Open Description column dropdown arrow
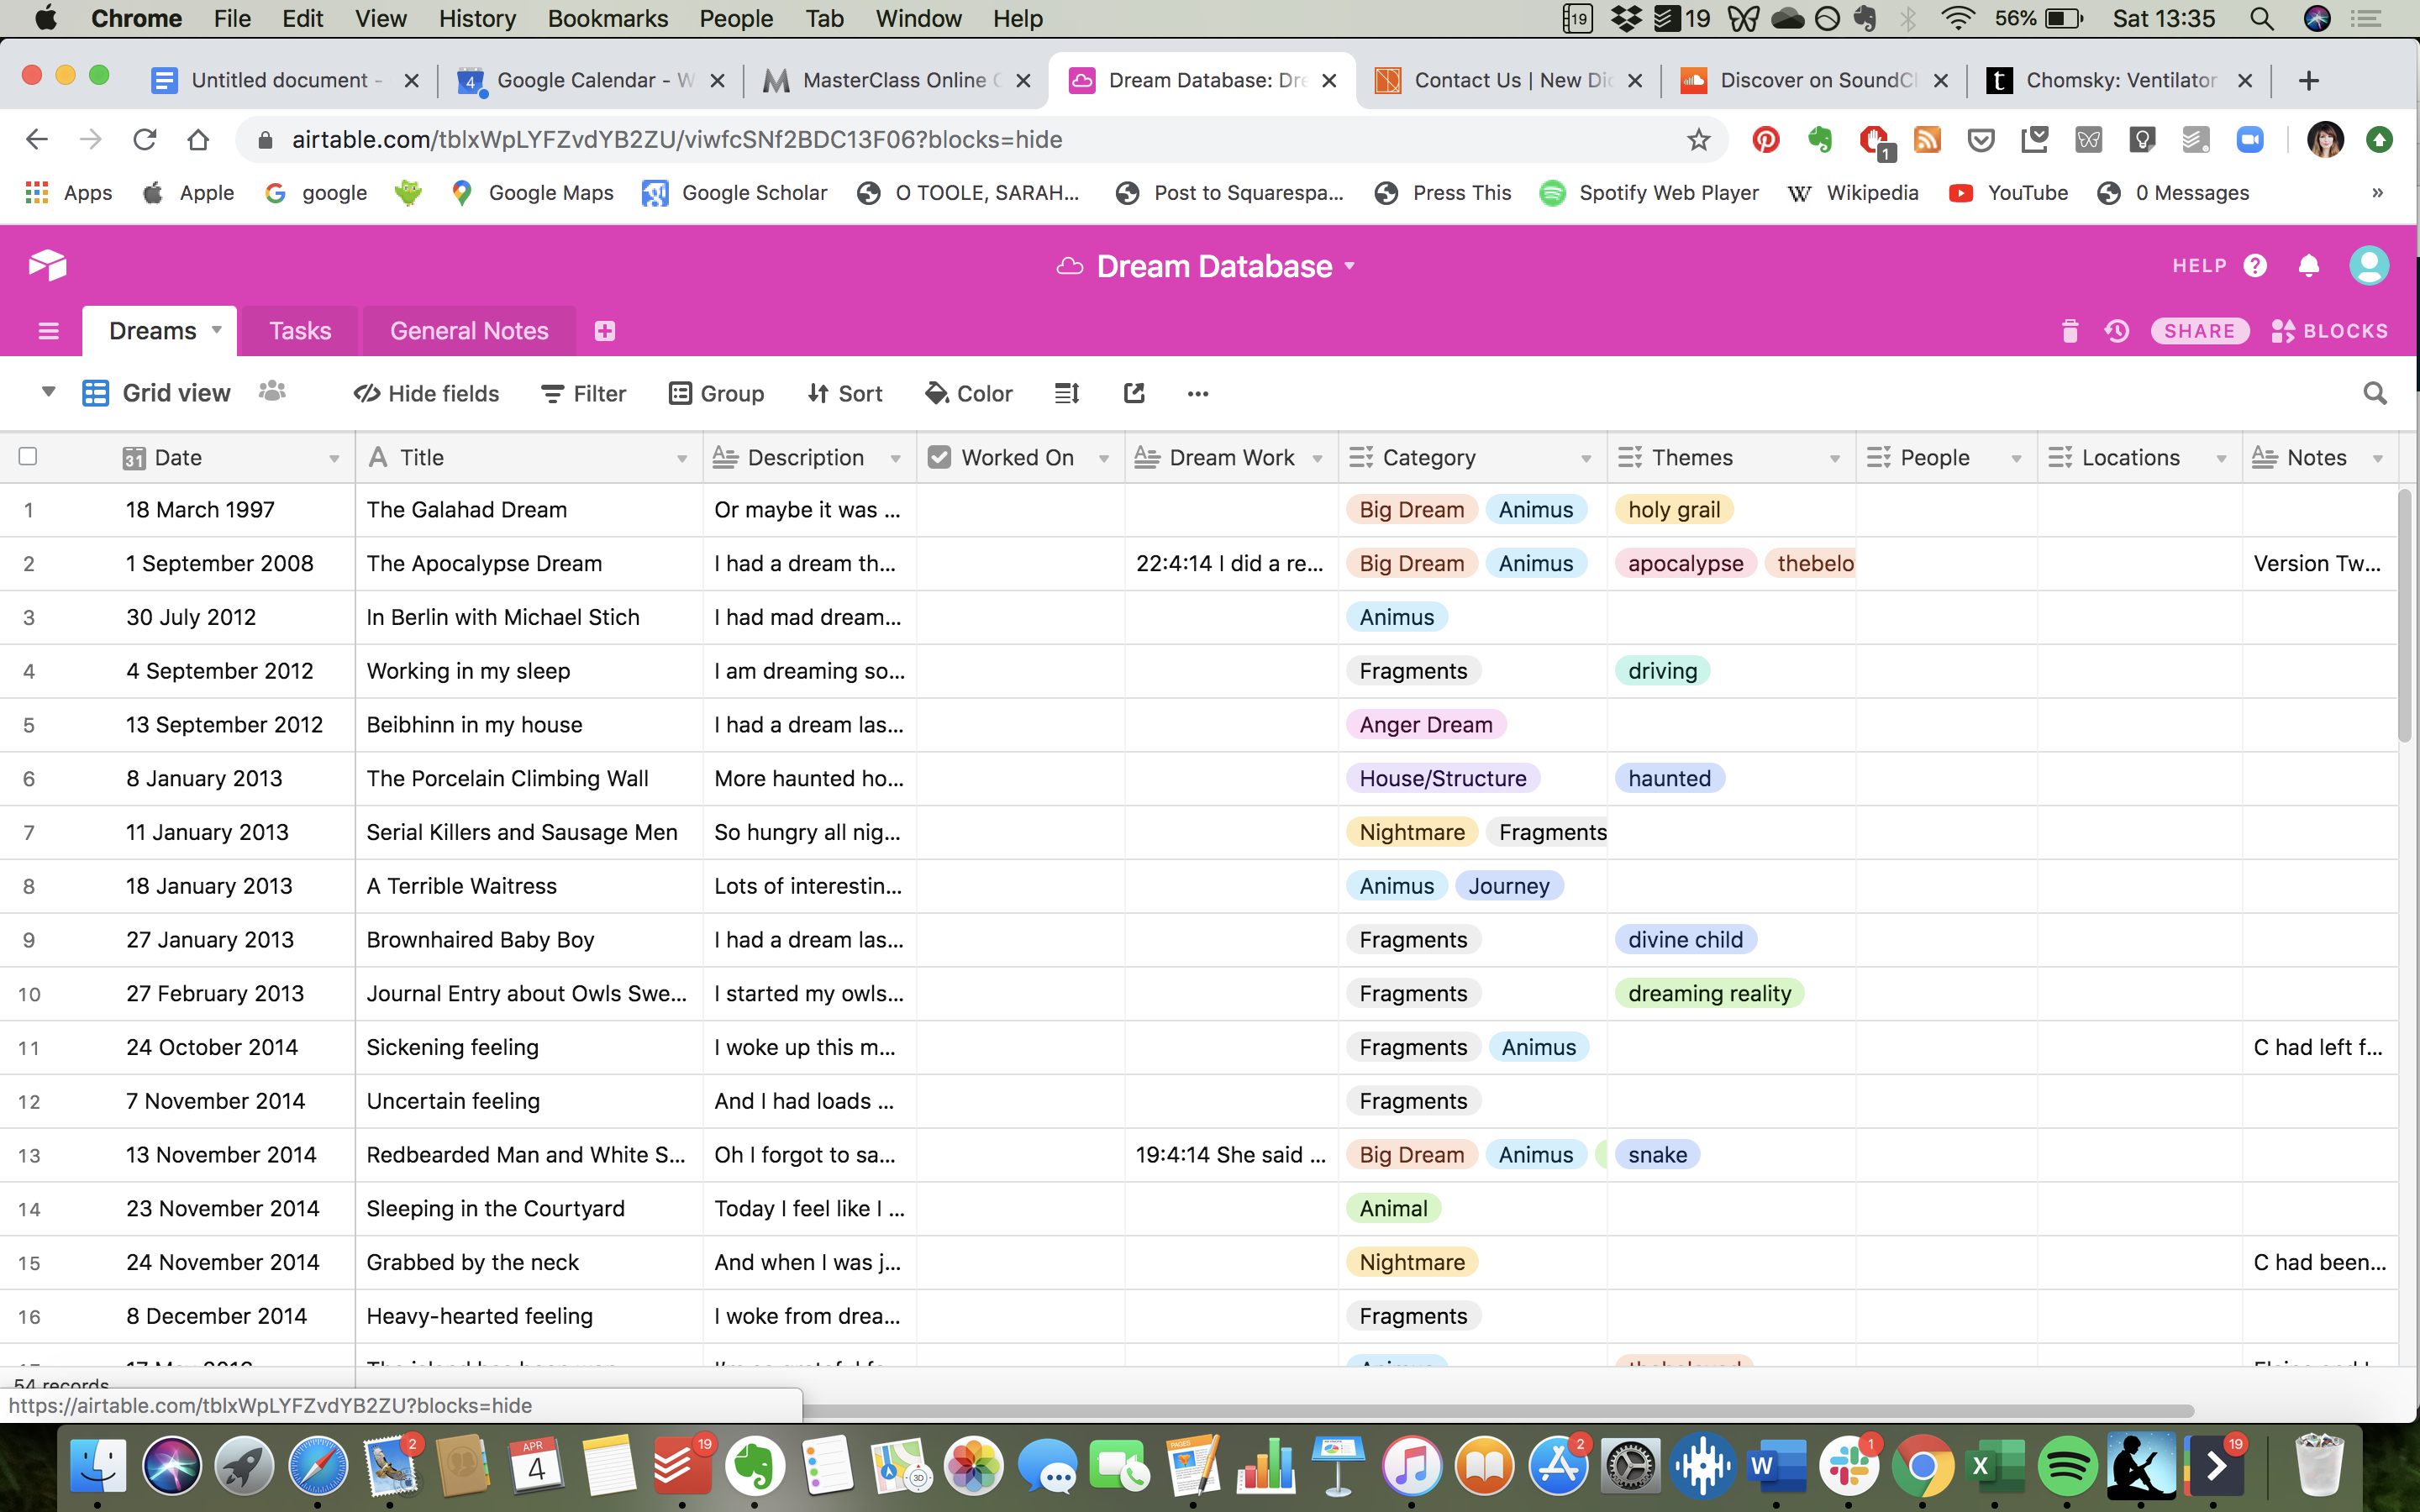 896,458
